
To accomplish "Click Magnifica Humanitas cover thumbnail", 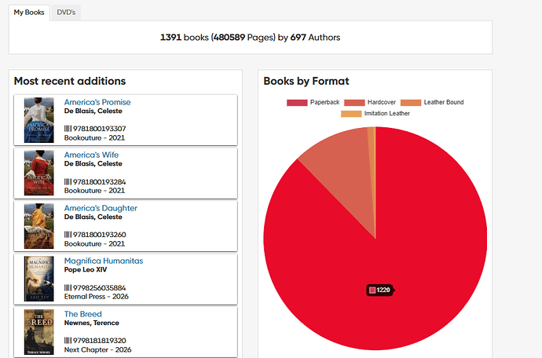I will 39,279.
